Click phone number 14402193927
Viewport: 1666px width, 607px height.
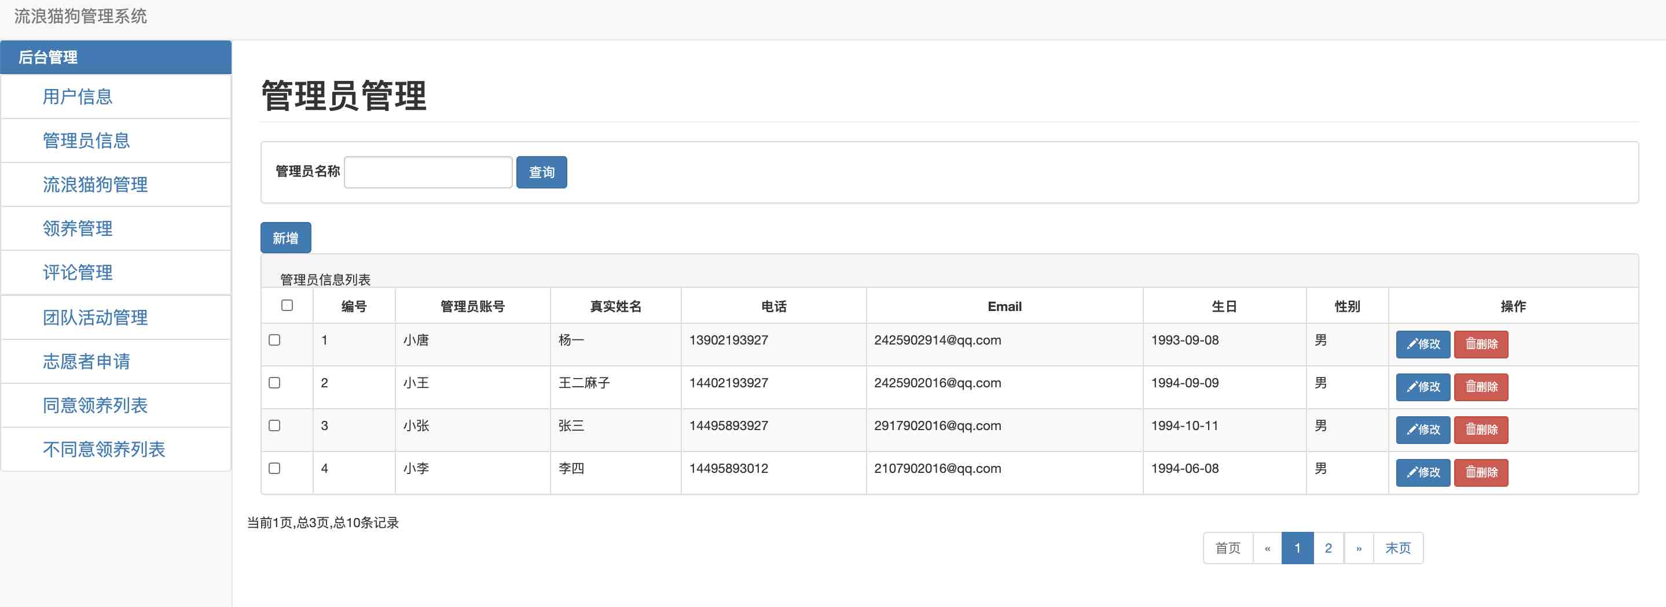tap(728, 383)
